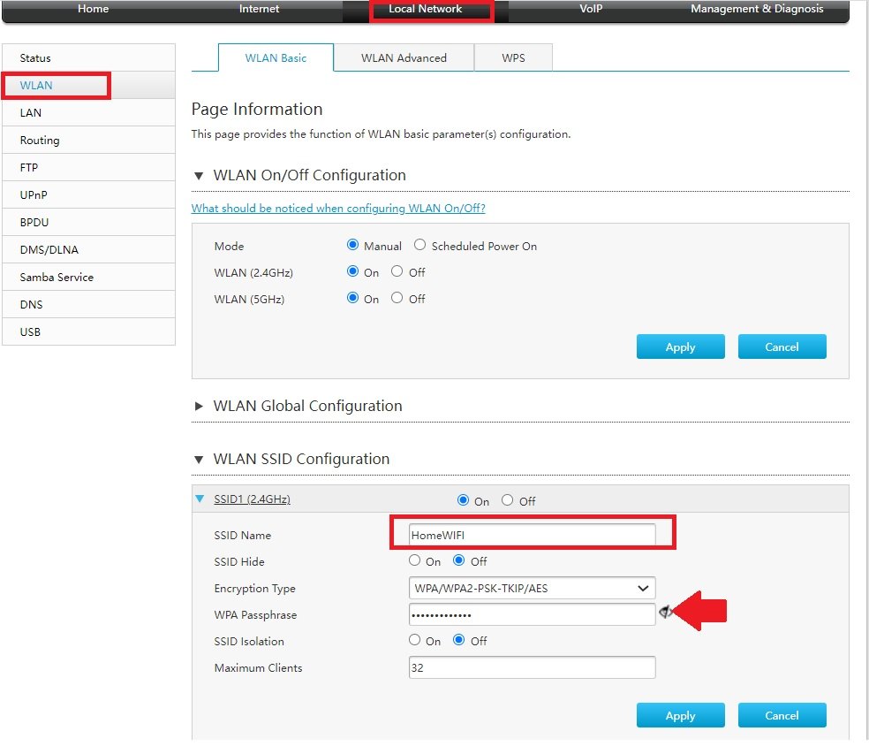Image resolution: width=869 pixels, height=754 pixels.
Task: Open the Encryption Type dropdown
Action: point(532,589)
